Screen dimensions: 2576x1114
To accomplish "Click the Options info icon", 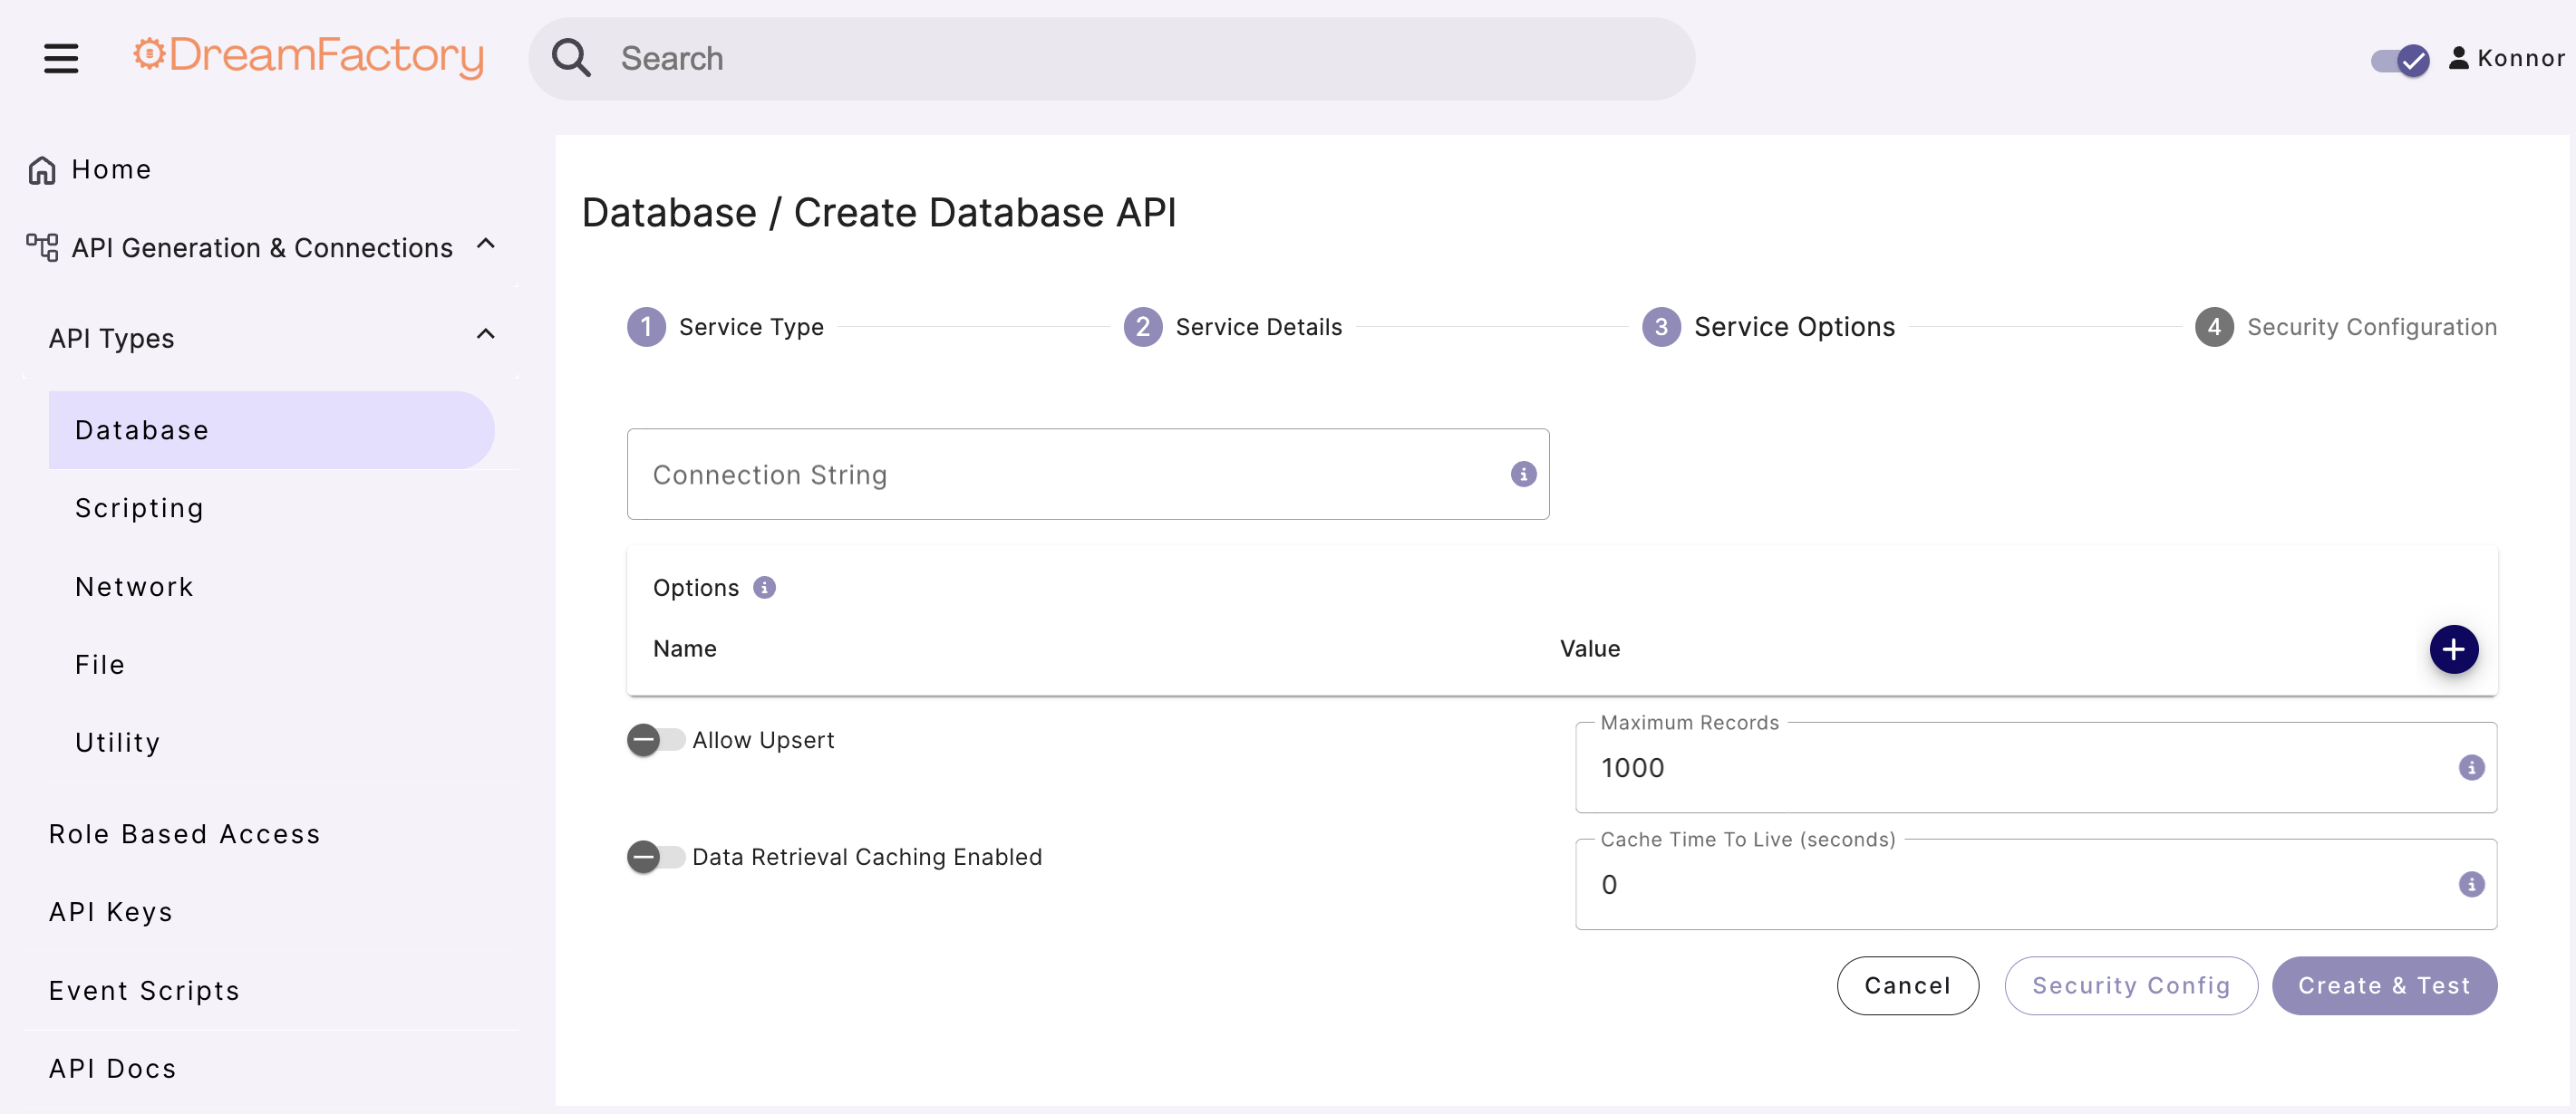I will pos(764,588).
